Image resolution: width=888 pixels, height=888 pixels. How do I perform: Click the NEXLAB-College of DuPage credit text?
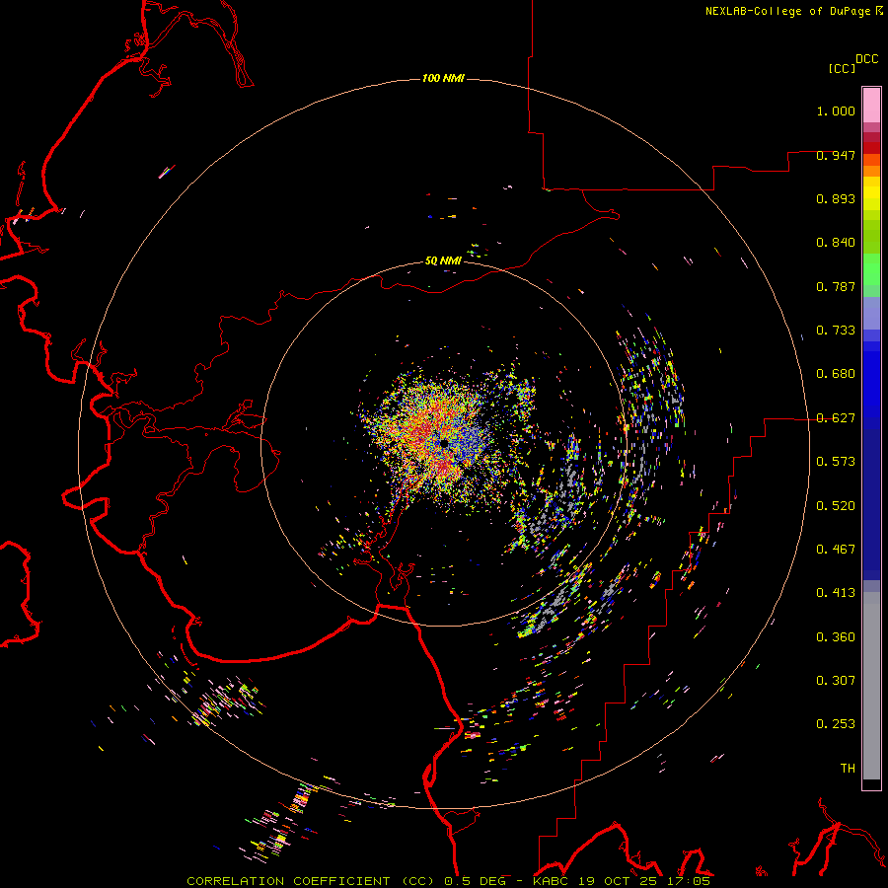tap(790, 11)
